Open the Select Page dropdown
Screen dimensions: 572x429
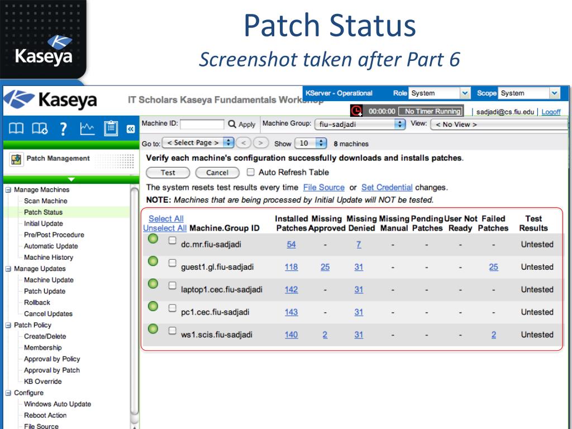pos(198,142)
